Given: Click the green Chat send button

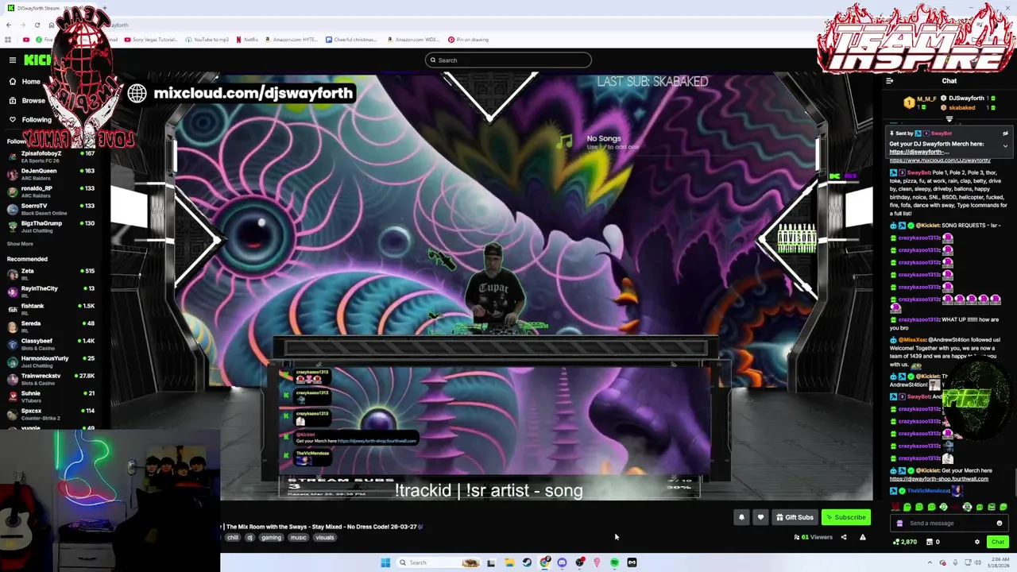Looking at the screenshot, I should 998,542.
